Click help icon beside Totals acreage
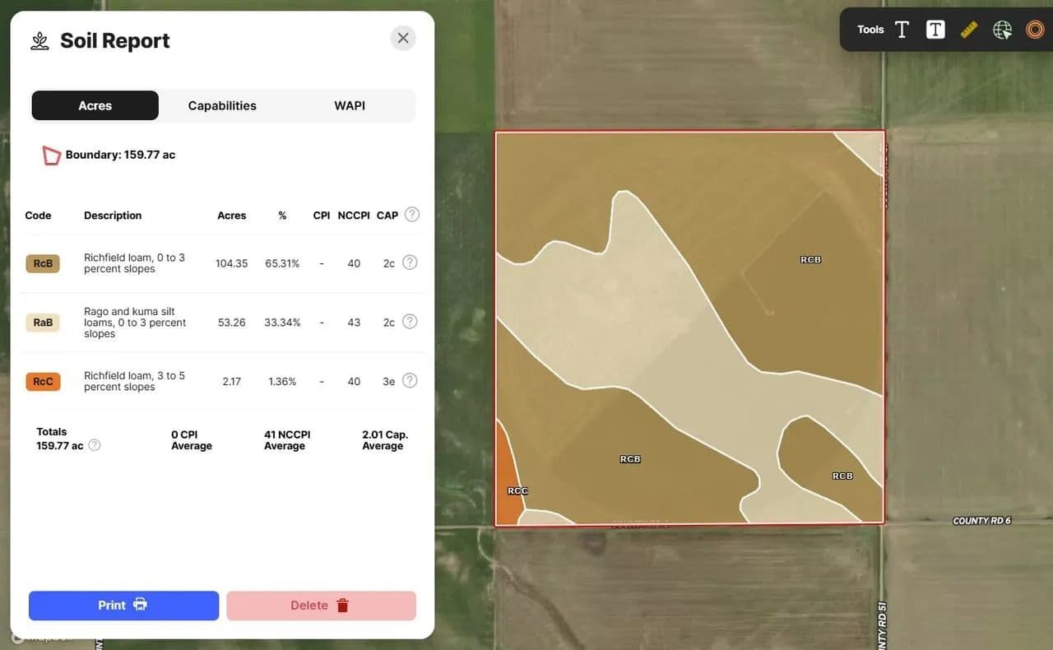This screenshot has width=1053, height=650. pos(95,445)
